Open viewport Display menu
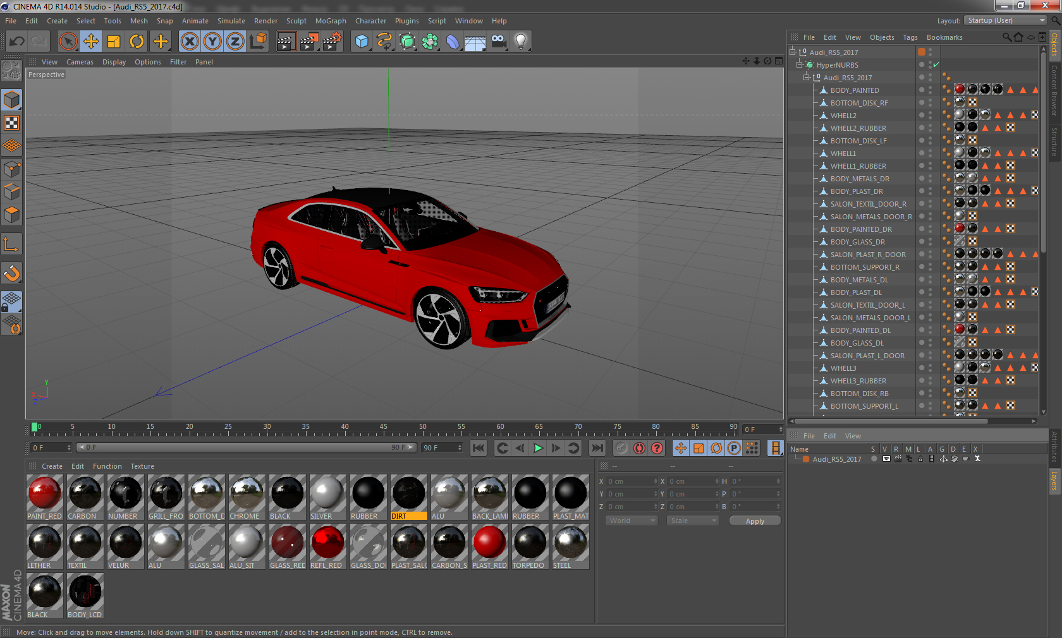Screen dimensions: 1062x638 114,62
